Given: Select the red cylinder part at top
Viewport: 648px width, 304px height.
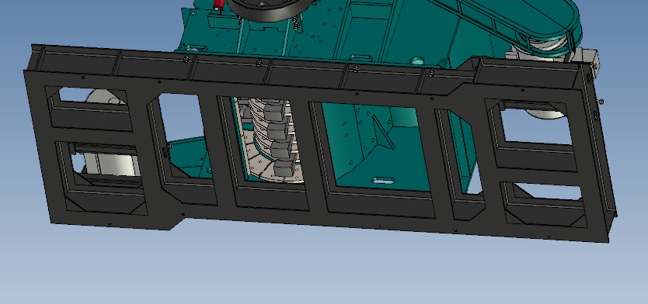Looking at the screenshot, I should click(x=218, y=5).
